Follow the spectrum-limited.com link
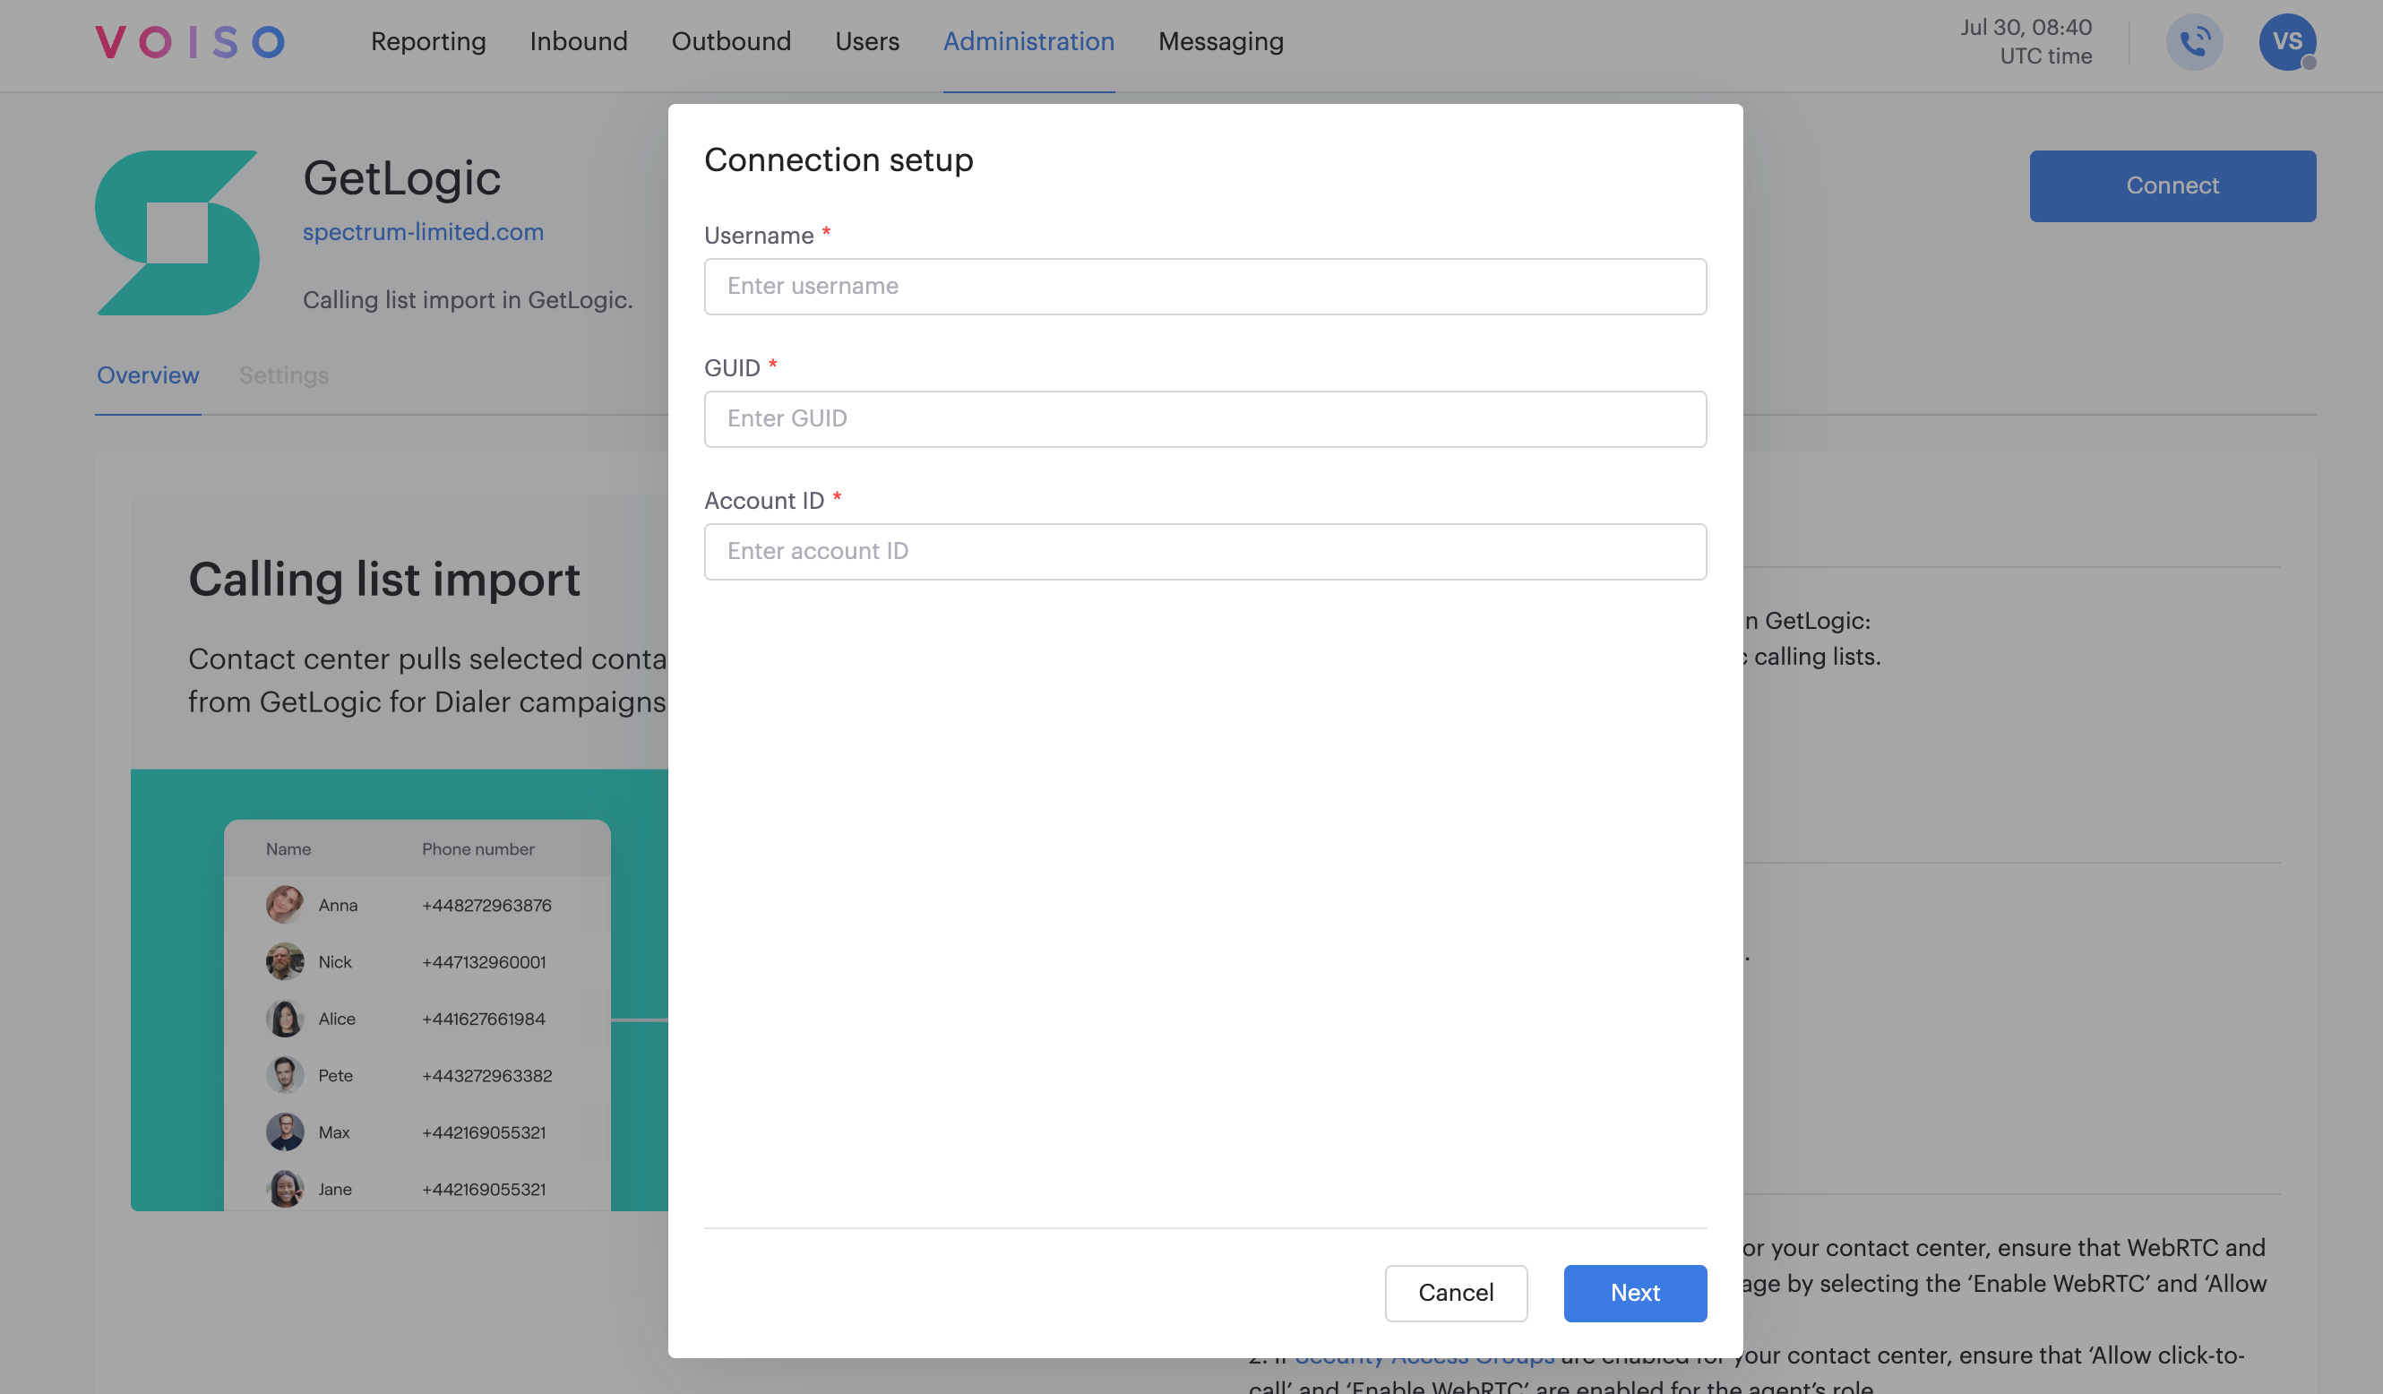This screenshot has width=2383, height=1394. (423, 232)
